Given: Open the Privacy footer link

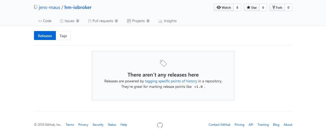Looking at the screenshot, I should click(83, 125).
